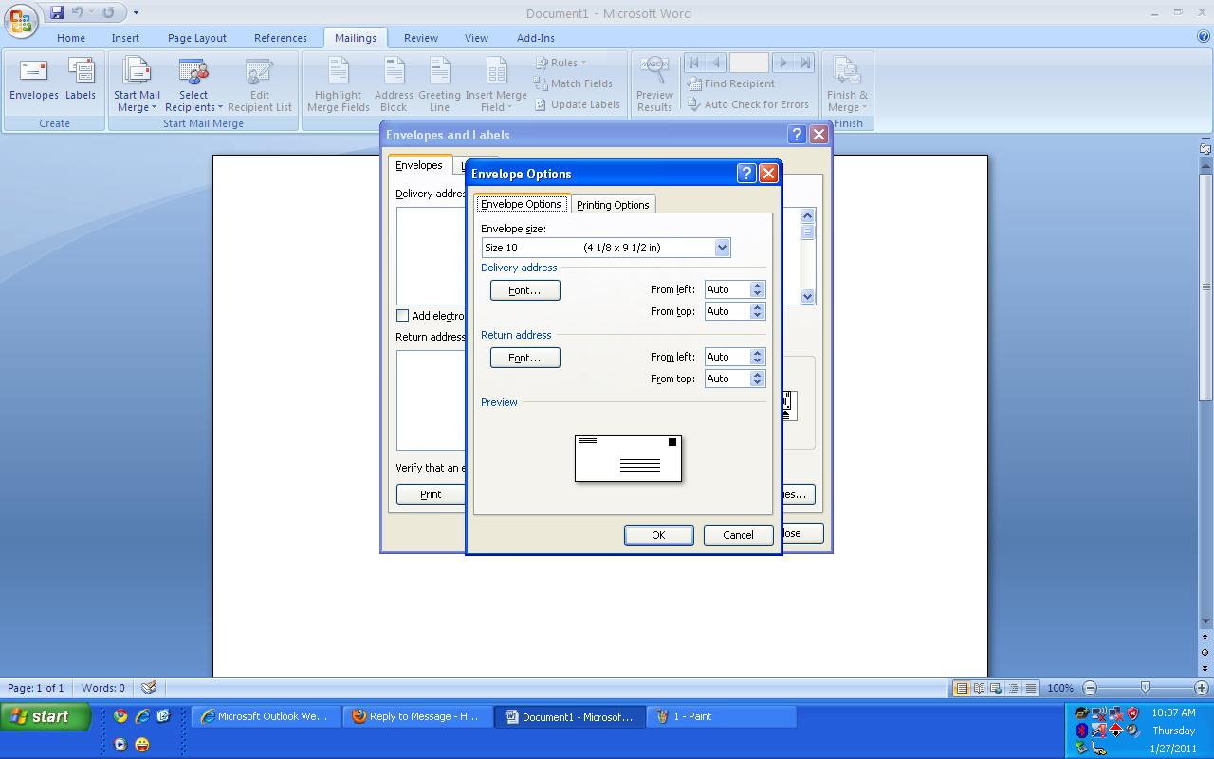Click the First Record navigation arrow

pyautogui.click(x=694, y=63)
